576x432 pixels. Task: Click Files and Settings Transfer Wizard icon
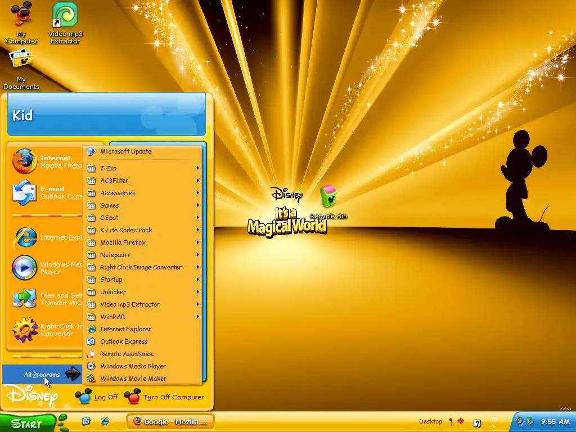(x=25, y=299)
